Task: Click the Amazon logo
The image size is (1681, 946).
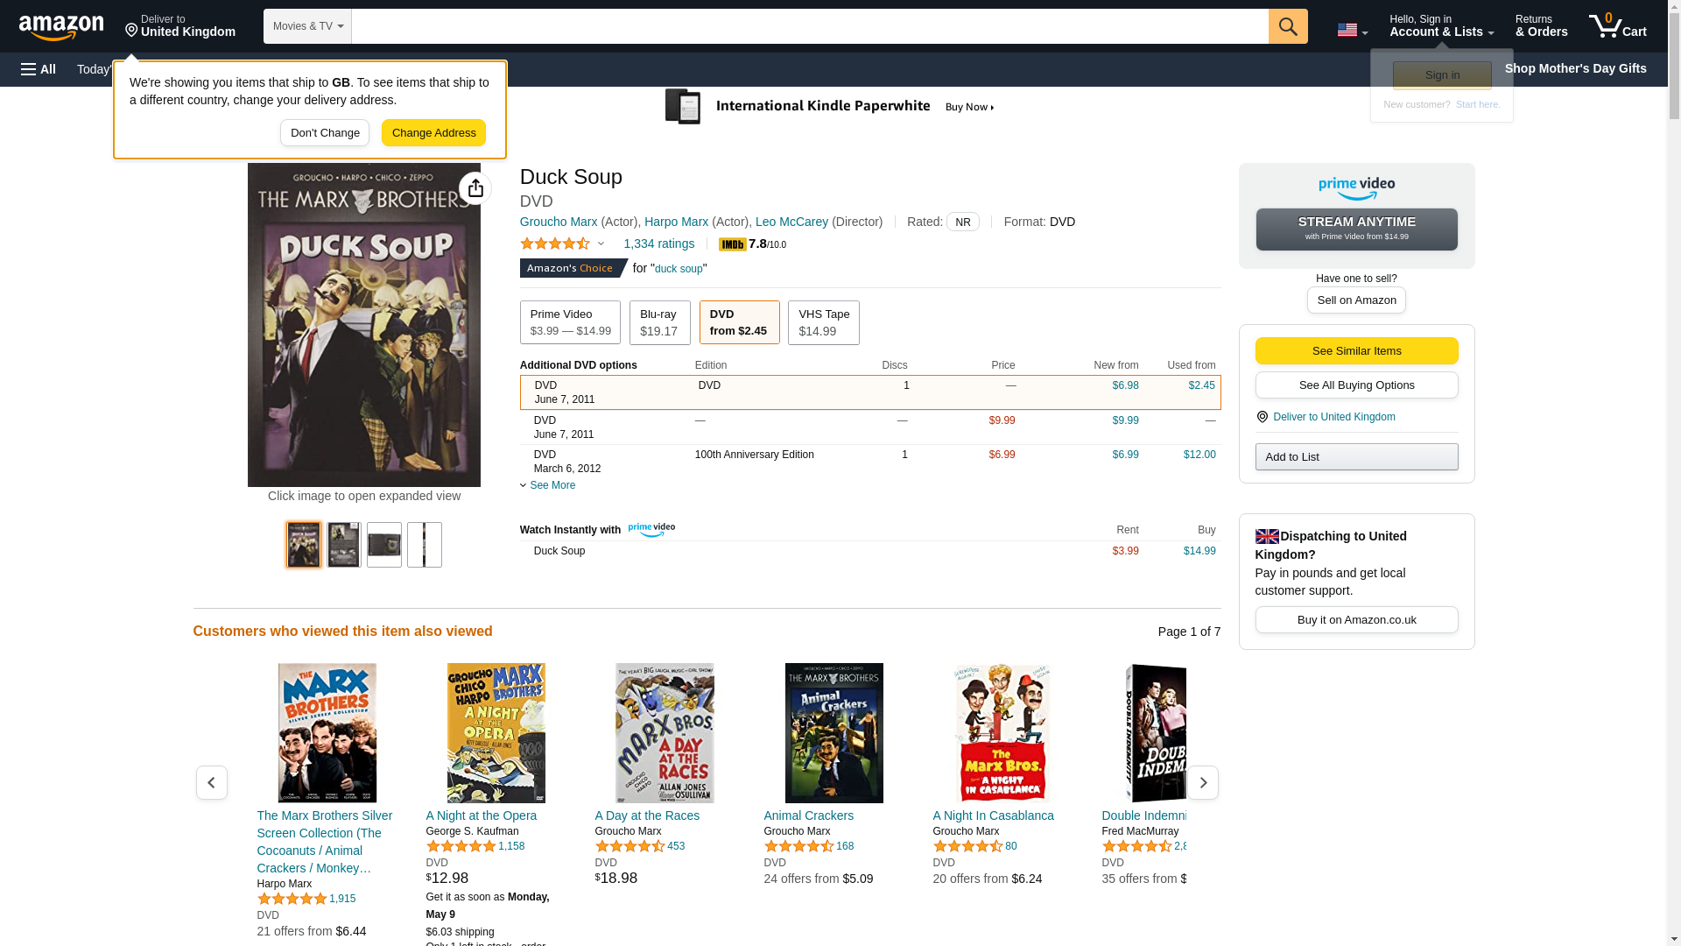Action: pos(61,27)
